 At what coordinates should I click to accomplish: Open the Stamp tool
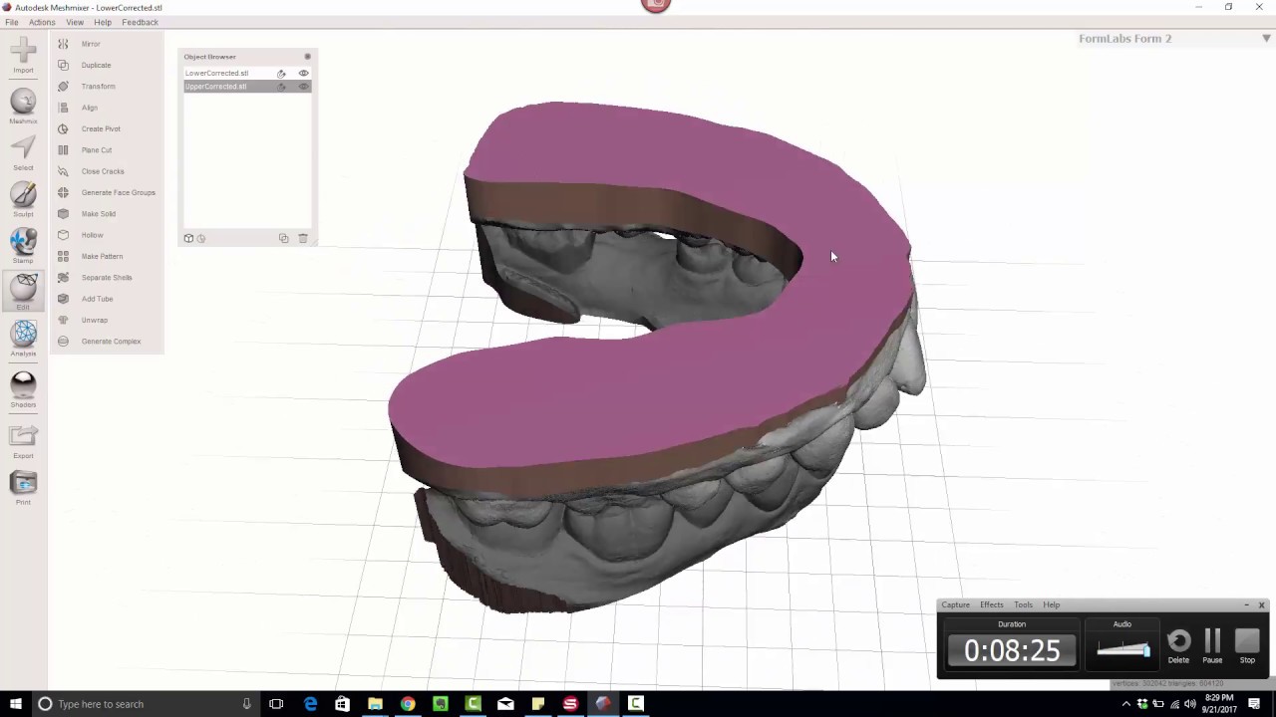click(23, 246)
